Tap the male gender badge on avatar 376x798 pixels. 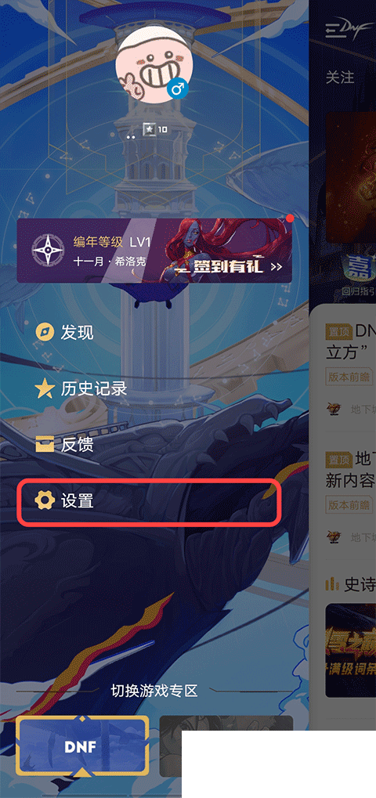(178, 90)
